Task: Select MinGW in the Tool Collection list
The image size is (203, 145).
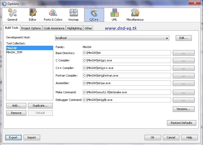Action: pos(30,48)
